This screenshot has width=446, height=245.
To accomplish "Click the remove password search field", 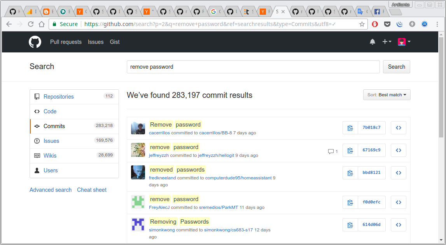I will coord(253,66).
